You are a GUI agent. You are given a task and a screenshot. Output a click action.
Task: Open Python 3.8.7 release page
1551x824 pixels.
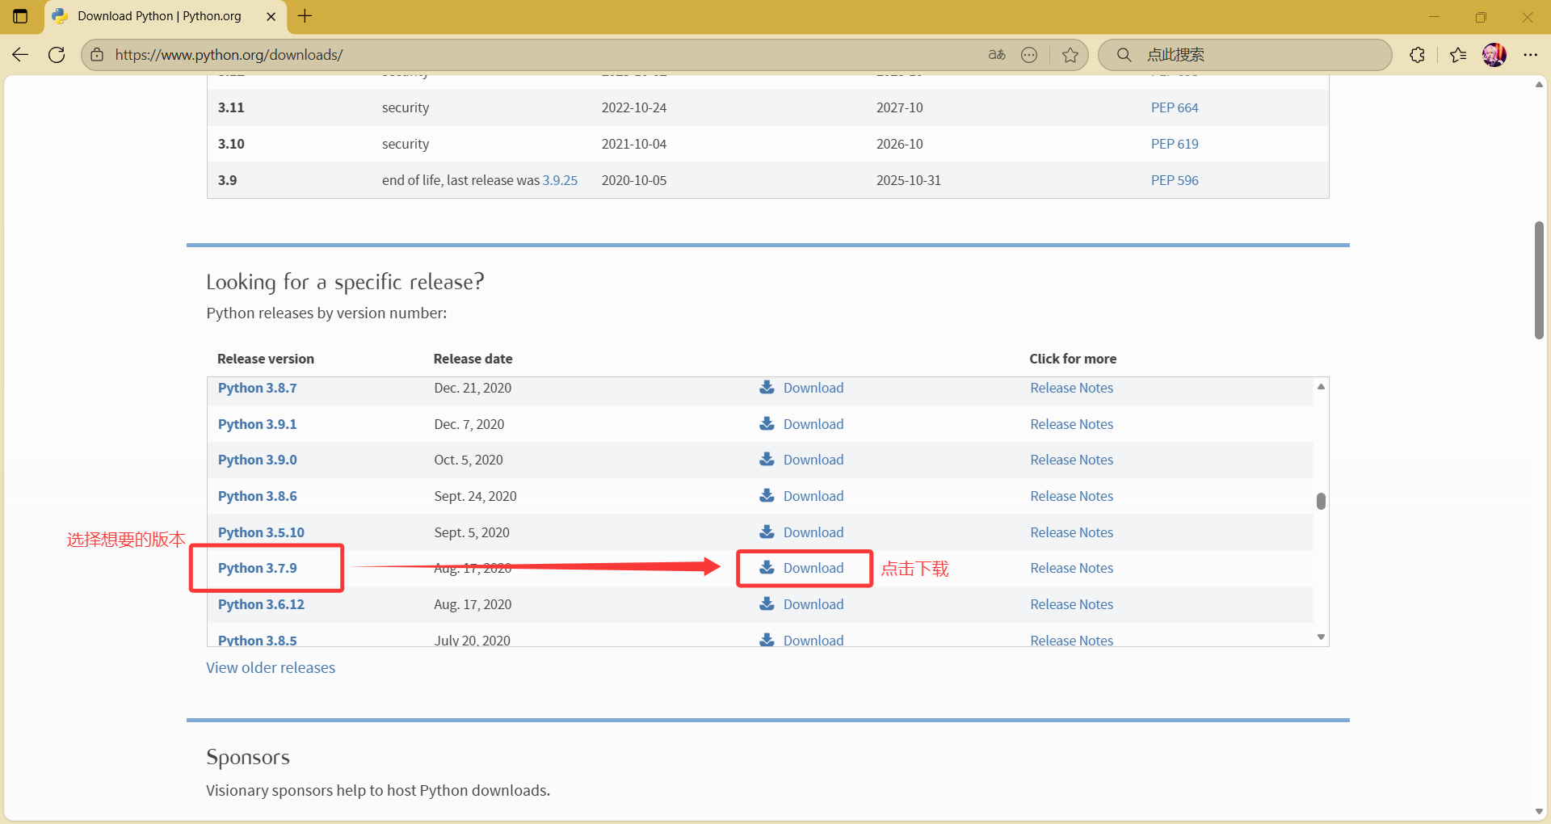click(x=257, y=388)
